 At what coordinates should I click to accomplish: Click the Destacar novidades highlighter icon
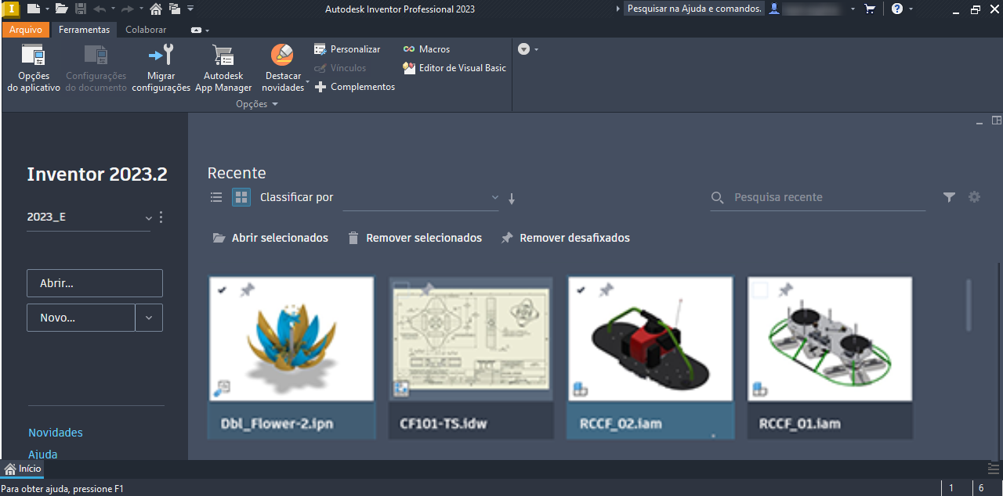(281, 55)
